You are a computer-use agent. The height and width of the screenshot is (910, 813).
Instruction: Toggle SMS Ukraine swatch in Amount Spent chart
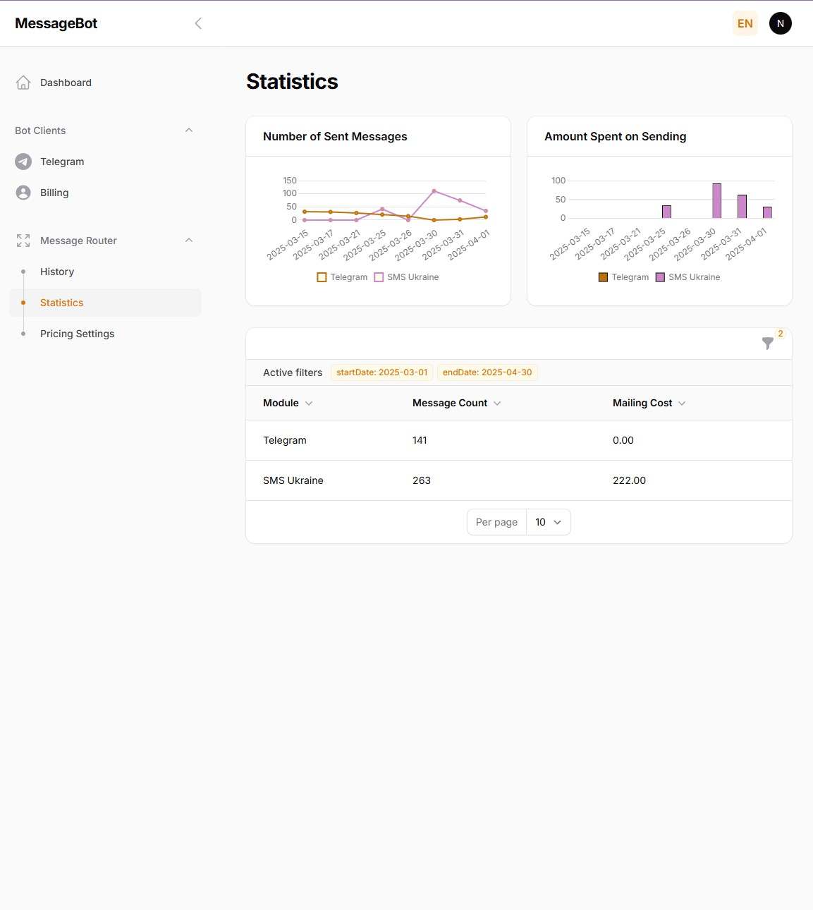coord(661,277)
